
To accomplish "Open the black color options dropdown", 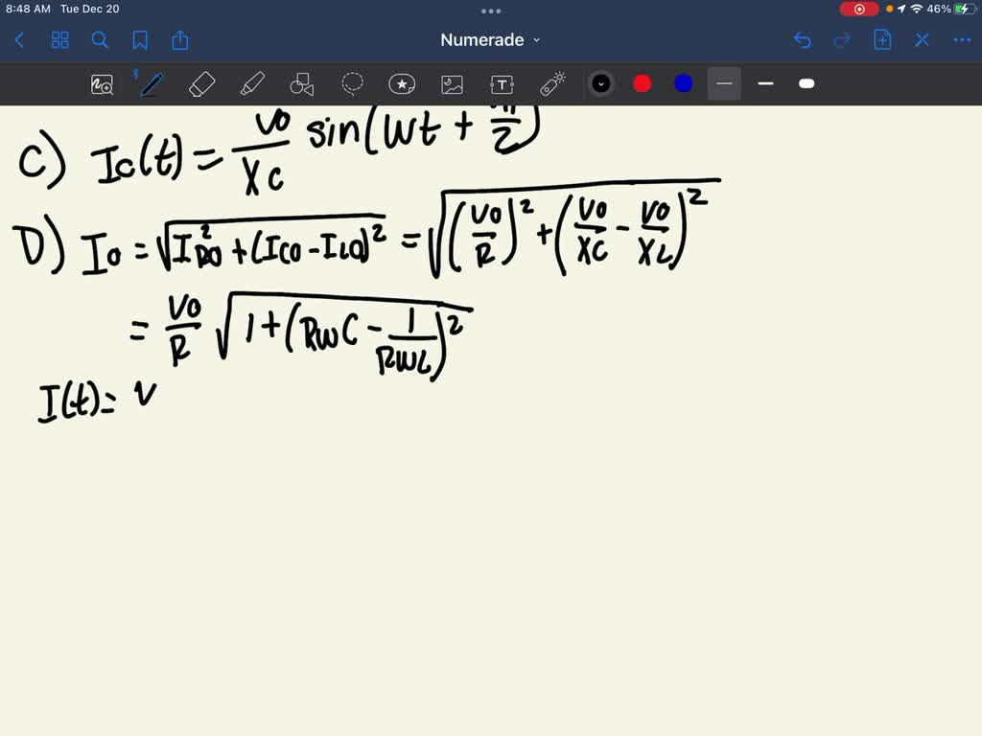I will (601, 83).
